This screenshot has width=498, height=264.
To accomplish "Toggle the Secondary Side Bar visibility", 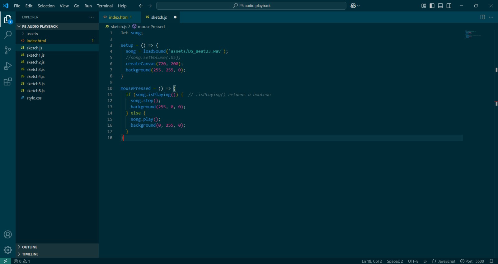I will point(449,6).
